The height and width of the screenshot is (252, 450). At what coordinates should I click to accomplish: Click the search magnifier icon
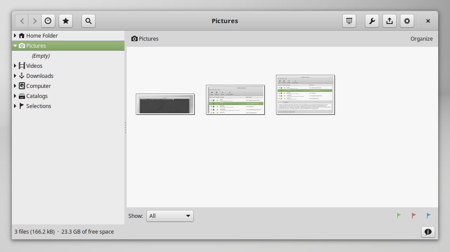coord(89,21)
